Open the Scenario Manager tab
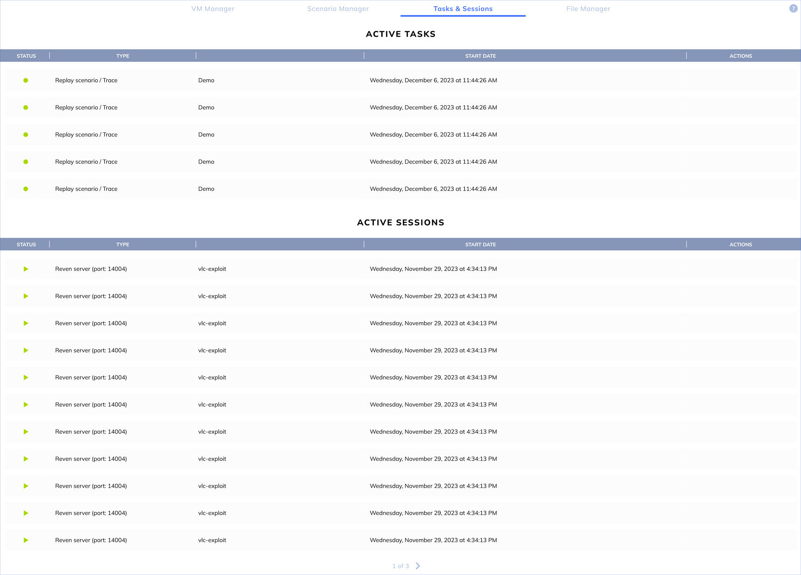801x575 pixels. click(338, 9)
